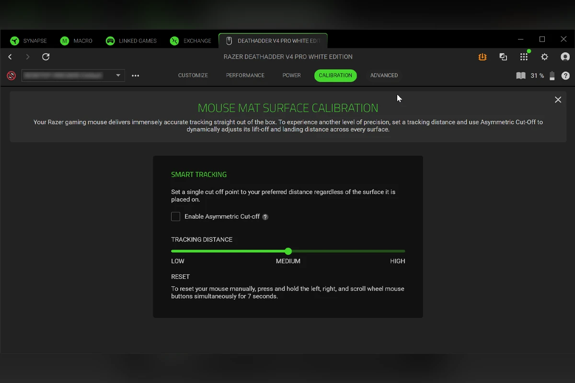The width and height of the screenshot is (575, 383).
Task: Click the Synapse tab logo icon
Action: 15,41
